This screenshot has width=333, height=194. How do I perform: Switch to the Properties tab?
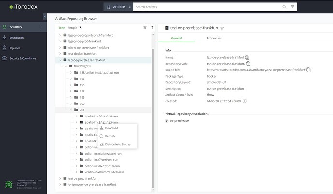[214, 38]
